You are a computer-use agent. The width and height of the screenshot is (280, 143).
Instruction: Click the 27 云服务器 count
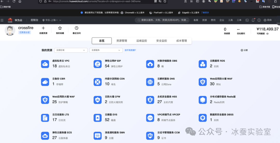click(x=60, y=138)
